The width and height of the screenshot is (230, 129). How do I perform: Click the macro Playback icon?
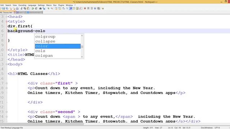pyautogui.click(x=92, y=9)
